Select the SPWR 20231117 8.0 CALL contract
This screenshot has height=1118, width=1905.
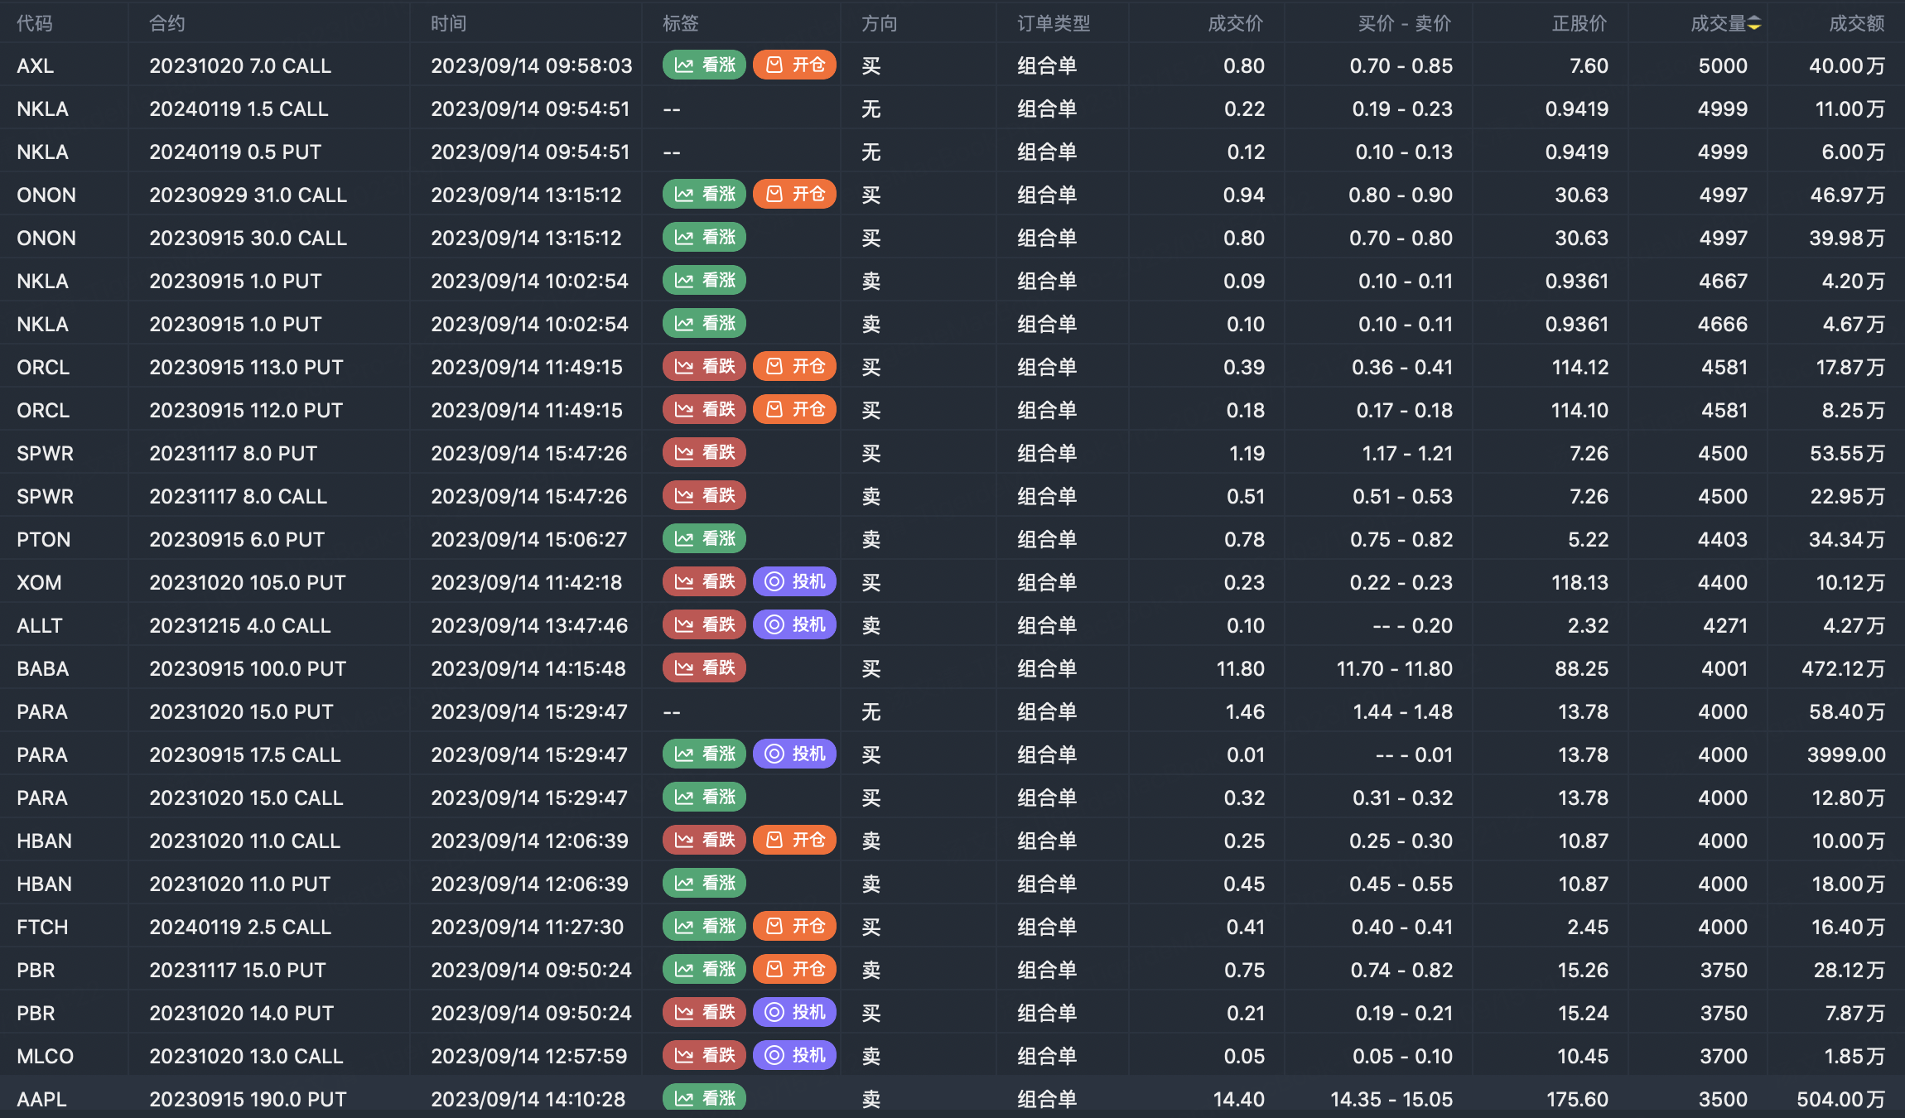pyautogui.click(x=239, y=496)
